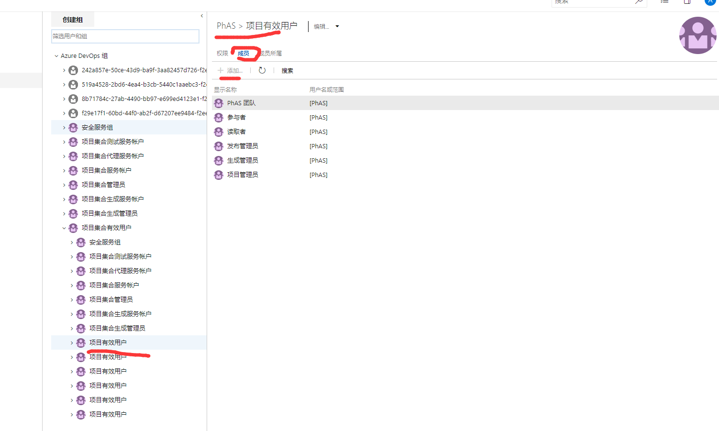Collapse the top-level 项目集合有效用户 node
This screenshot has height=431, width=719.
pyautogui.click(x=64, y=228)
